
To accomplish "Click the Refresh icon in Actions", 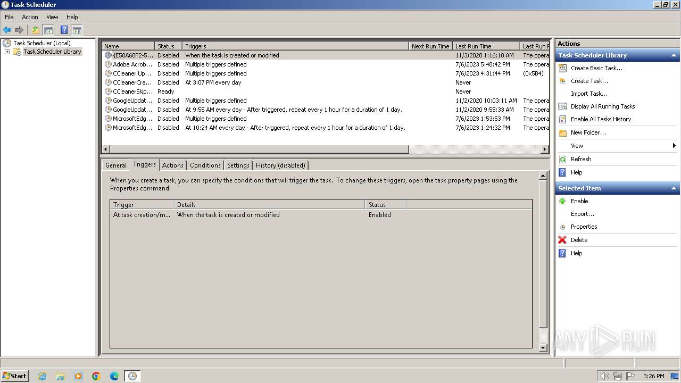I will tap(562, 159).
